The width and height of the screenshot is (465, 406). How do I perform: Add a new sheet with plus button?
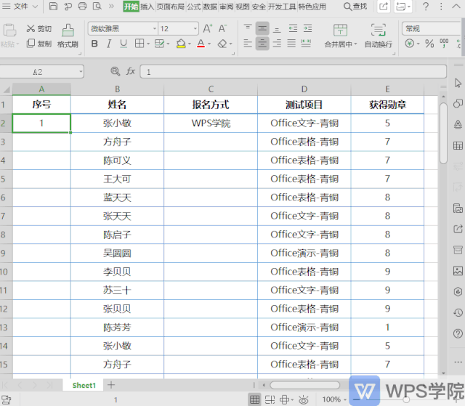pos(111,385)
